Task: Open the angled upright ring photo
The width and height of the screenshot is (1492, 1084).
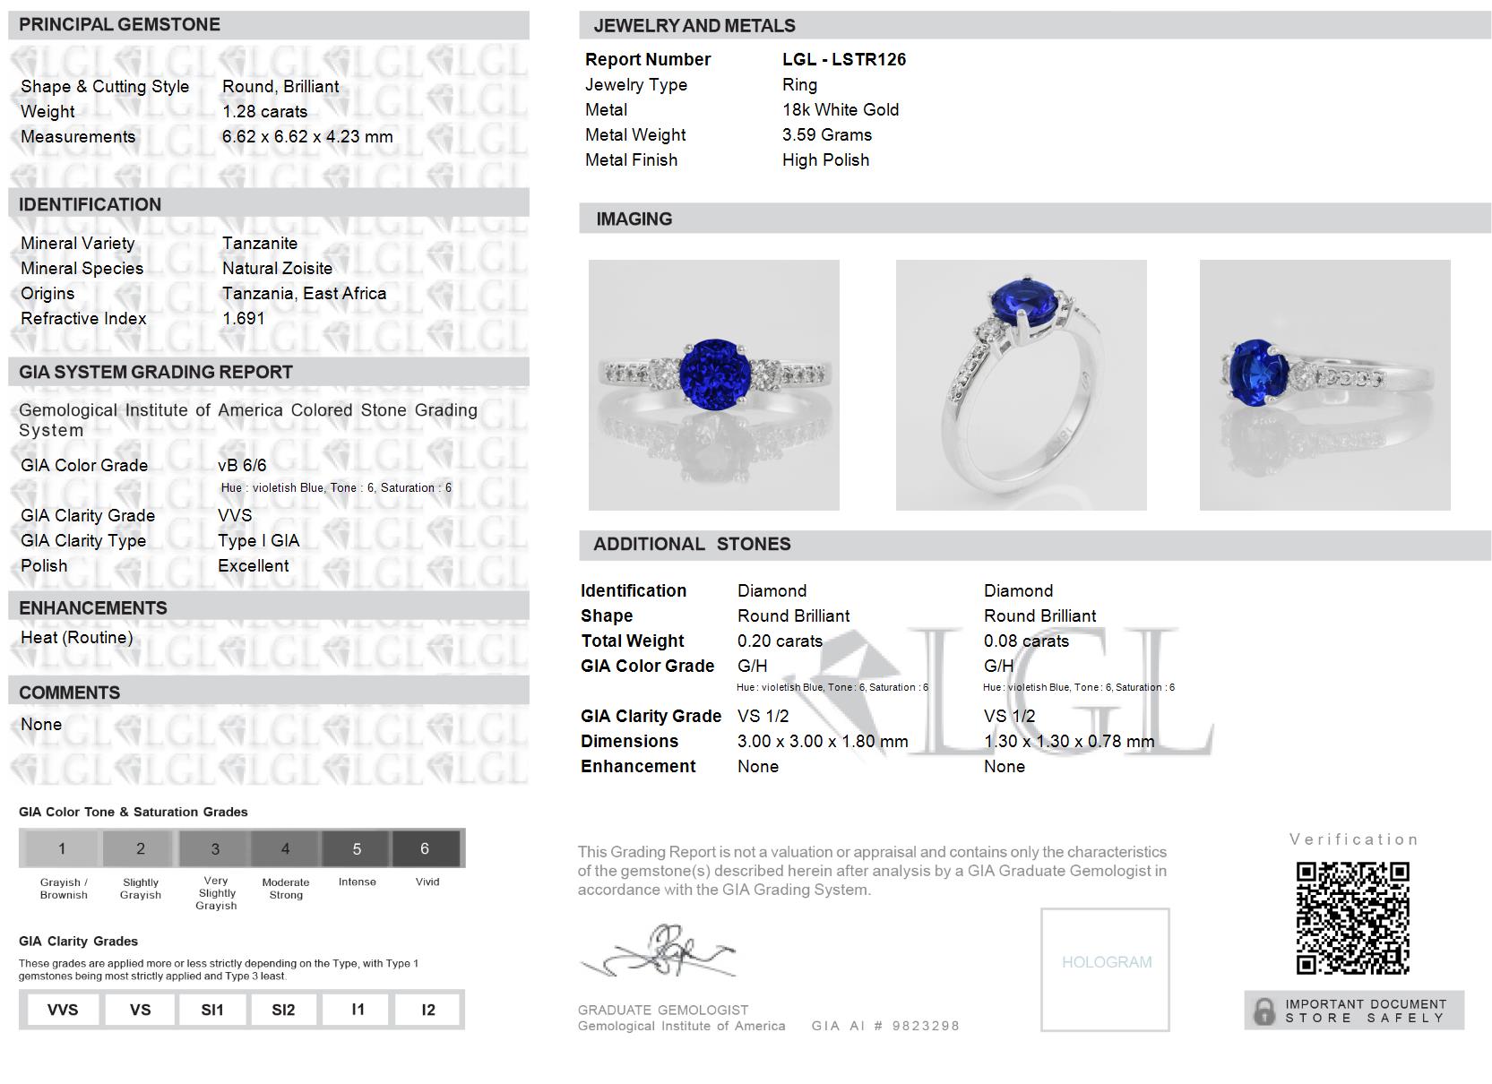Action: (x=1022, y=385)
